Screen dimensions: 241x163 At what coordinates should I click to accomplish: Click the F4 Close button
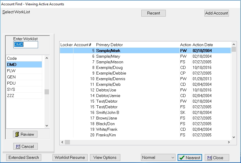click(x=217, y=158)
